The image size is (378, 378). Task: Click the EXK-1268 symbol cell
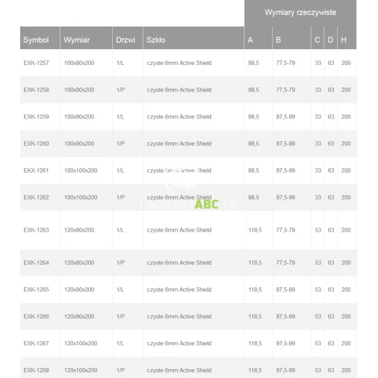click(37, 370)
